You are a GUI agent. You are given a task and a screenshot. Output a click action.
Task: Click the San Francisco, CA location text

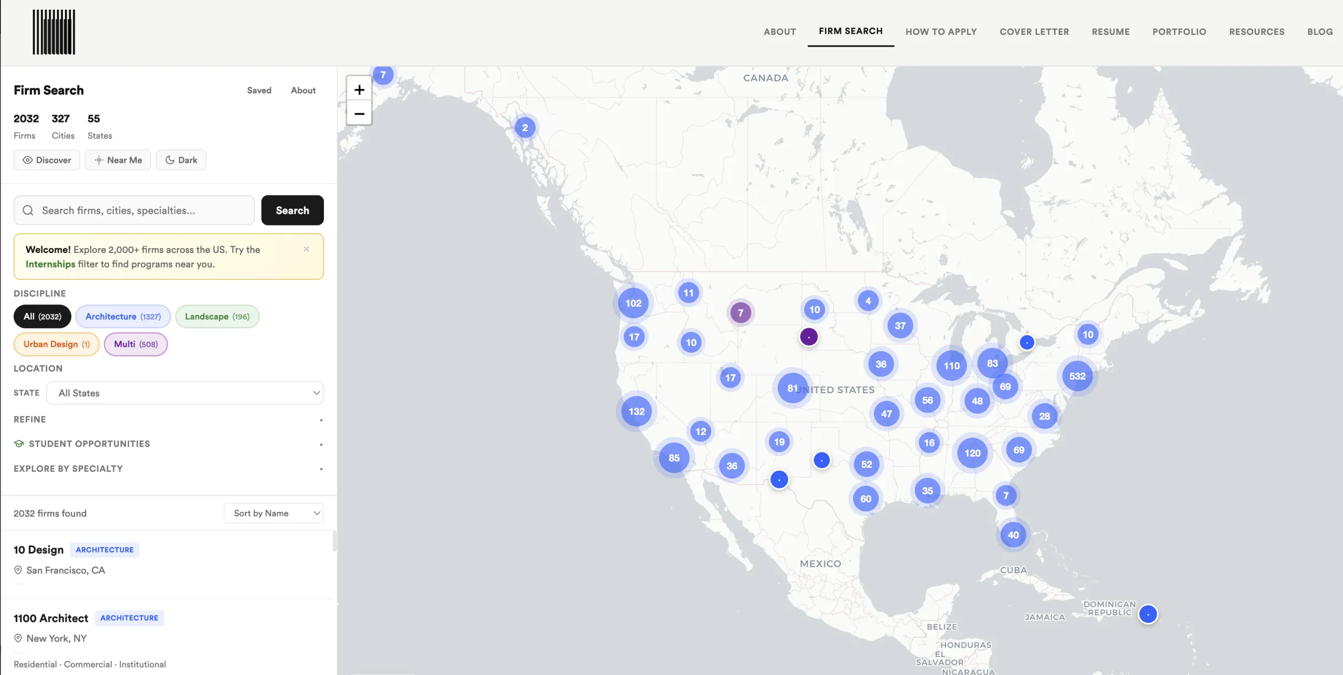(66, 570)
